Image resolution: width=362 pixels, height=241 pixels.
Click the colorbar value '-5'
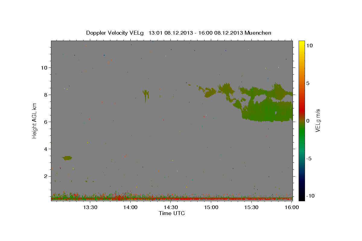309,158
